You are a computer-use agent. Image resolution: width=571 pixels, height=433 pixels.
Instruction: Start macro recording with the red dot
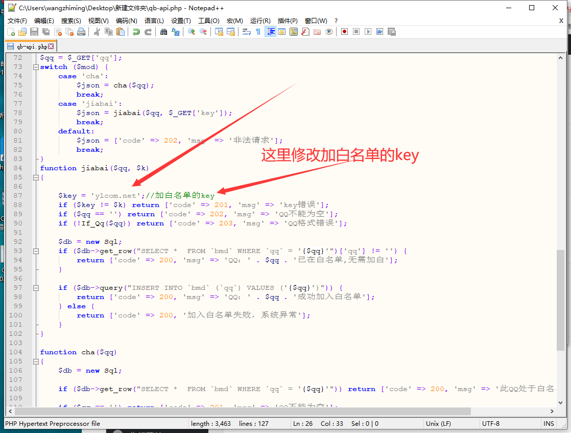(x=345, y=32)
